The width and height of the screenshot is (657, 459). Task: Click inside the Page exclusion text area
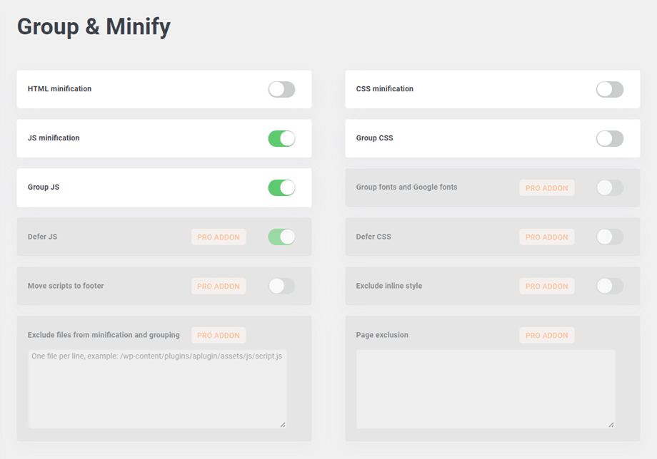(485, 388)
